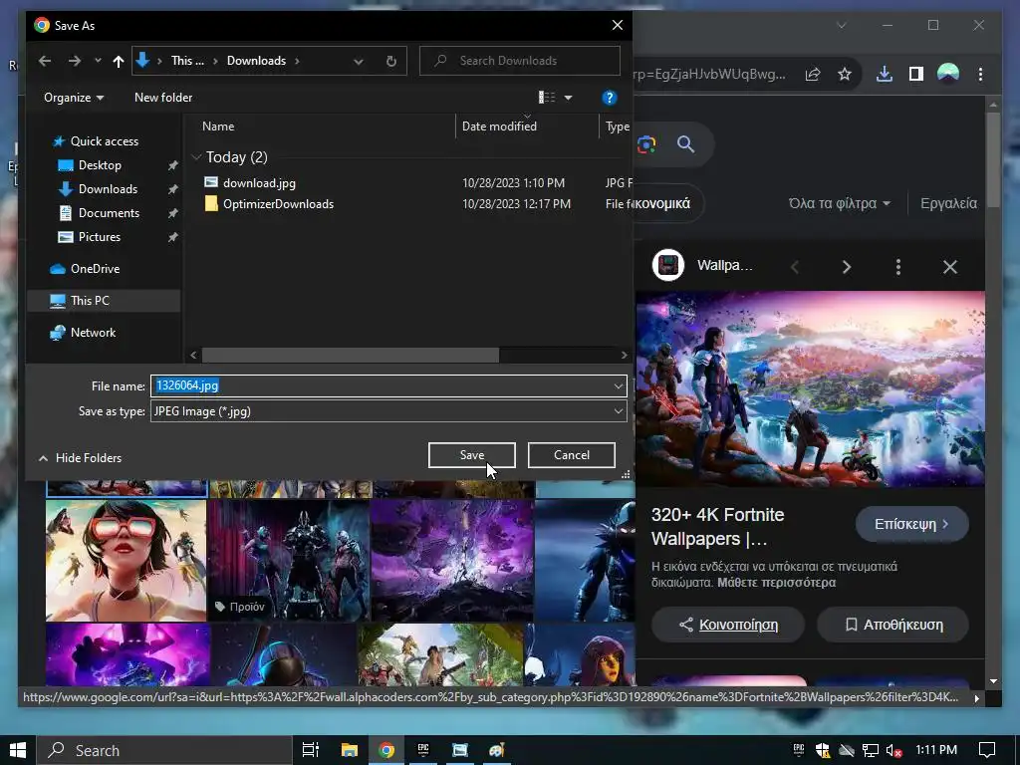Click Επίσκεψη visit button
The width and height of the screenshot is (1020, 765).
pos(911,524)
